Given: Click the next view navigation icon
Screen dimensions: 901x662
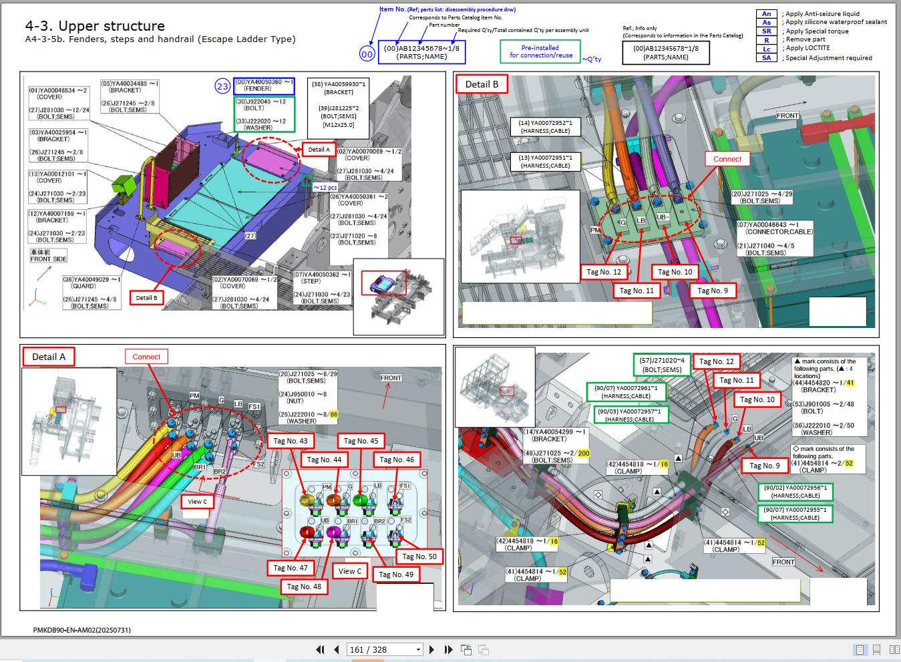Looking at the screenshot, I should (484, 649).
